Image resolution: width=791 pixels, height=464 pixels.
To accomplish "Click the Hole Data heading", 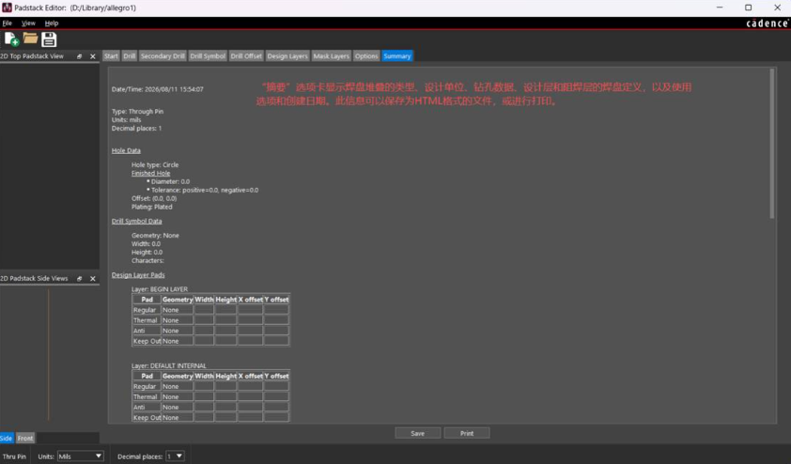I will [x=126, y=151].
